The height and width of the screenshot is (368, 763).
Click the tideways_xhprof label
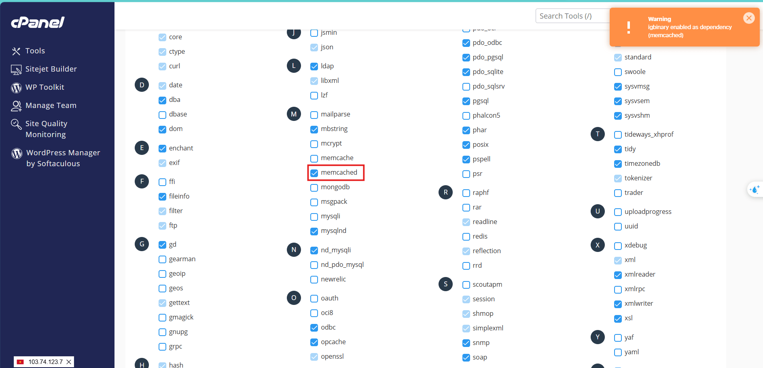point(649,134)
